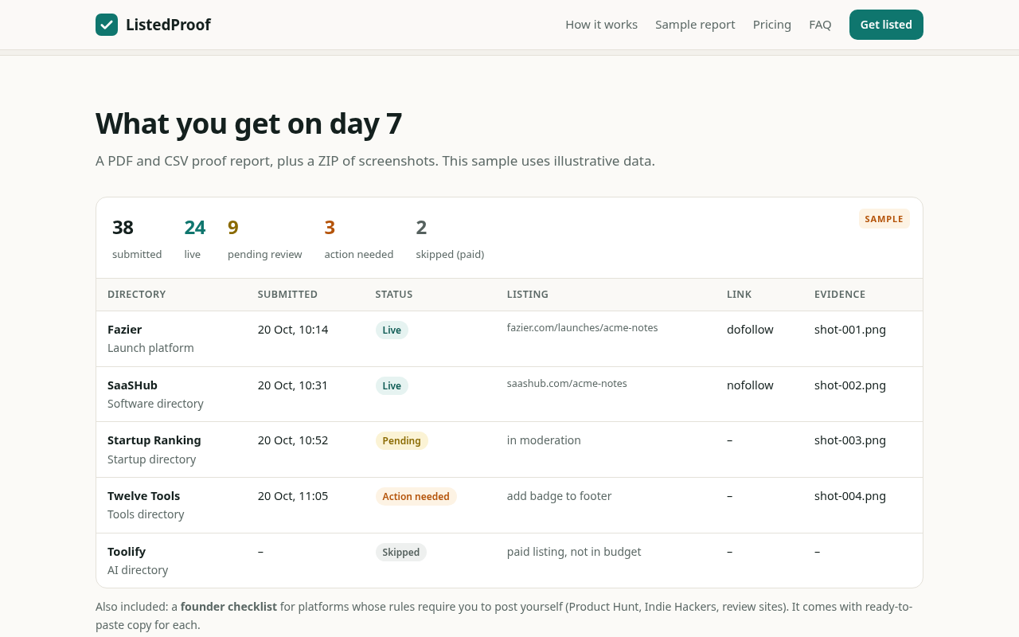Click the 20 Oct, 11:05 submitted time
1019x637 pixels.
pos(293,496)
